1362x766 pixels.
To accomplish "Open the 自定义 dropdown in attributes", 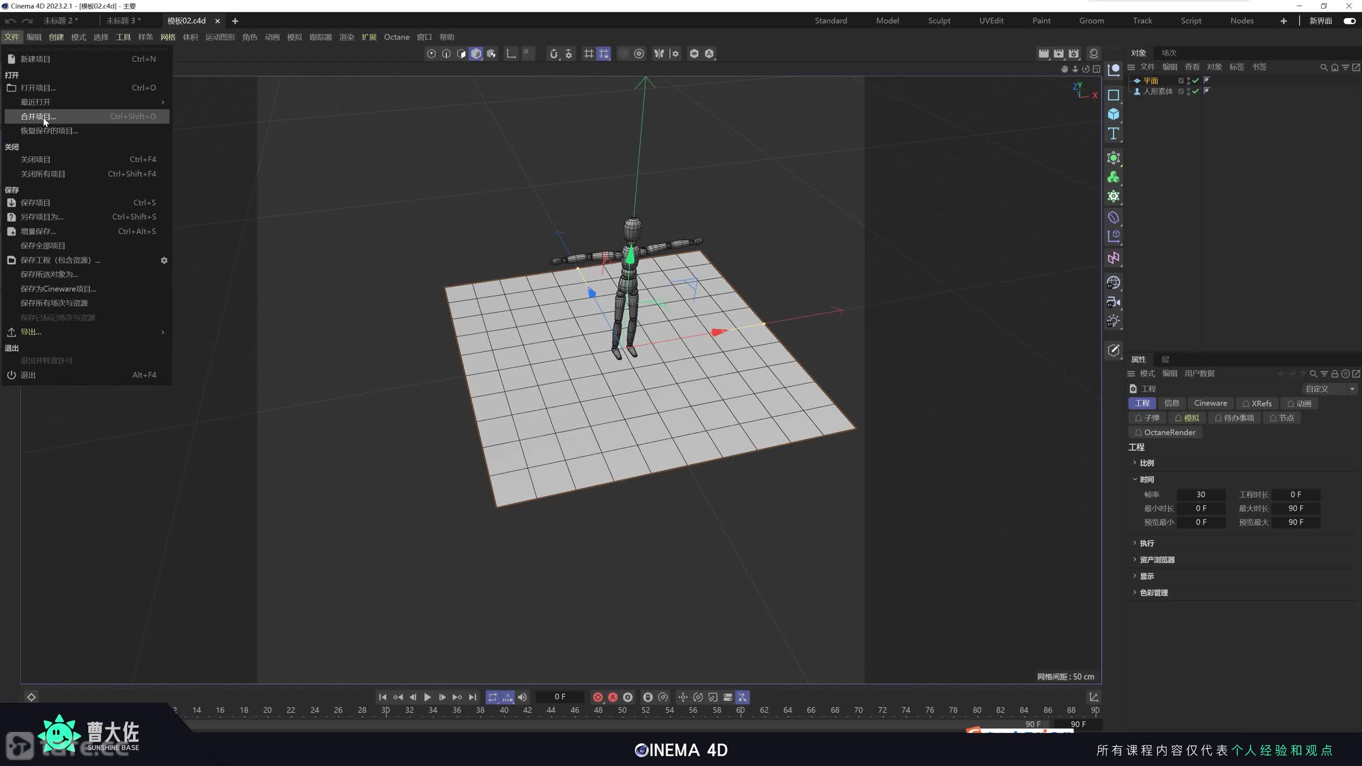I will pos(1329,389).
